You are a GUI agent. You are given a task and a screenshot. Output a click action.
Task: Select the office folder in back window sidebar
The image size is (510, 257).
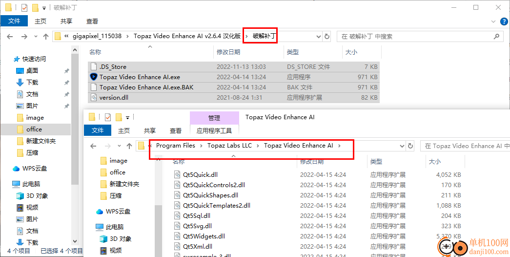point(36,129)
